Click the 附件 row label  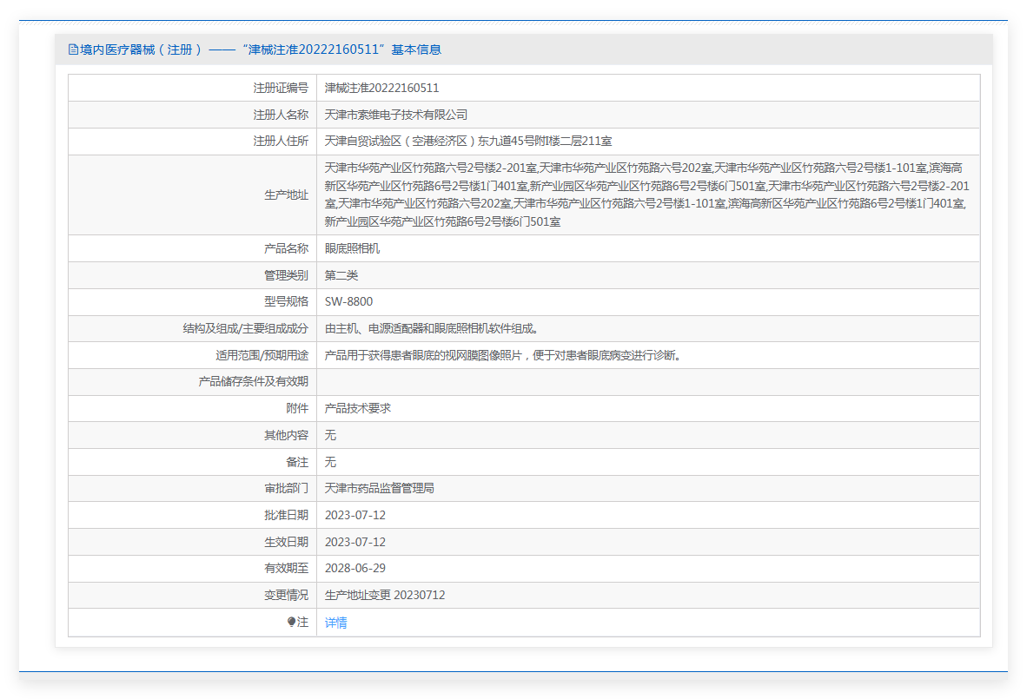(296, 408)
